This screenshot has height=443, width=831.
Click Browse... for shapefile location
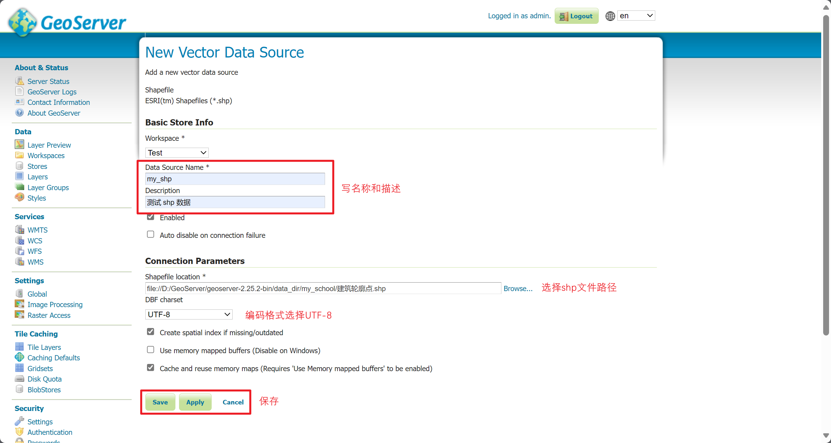pos(518,288)
